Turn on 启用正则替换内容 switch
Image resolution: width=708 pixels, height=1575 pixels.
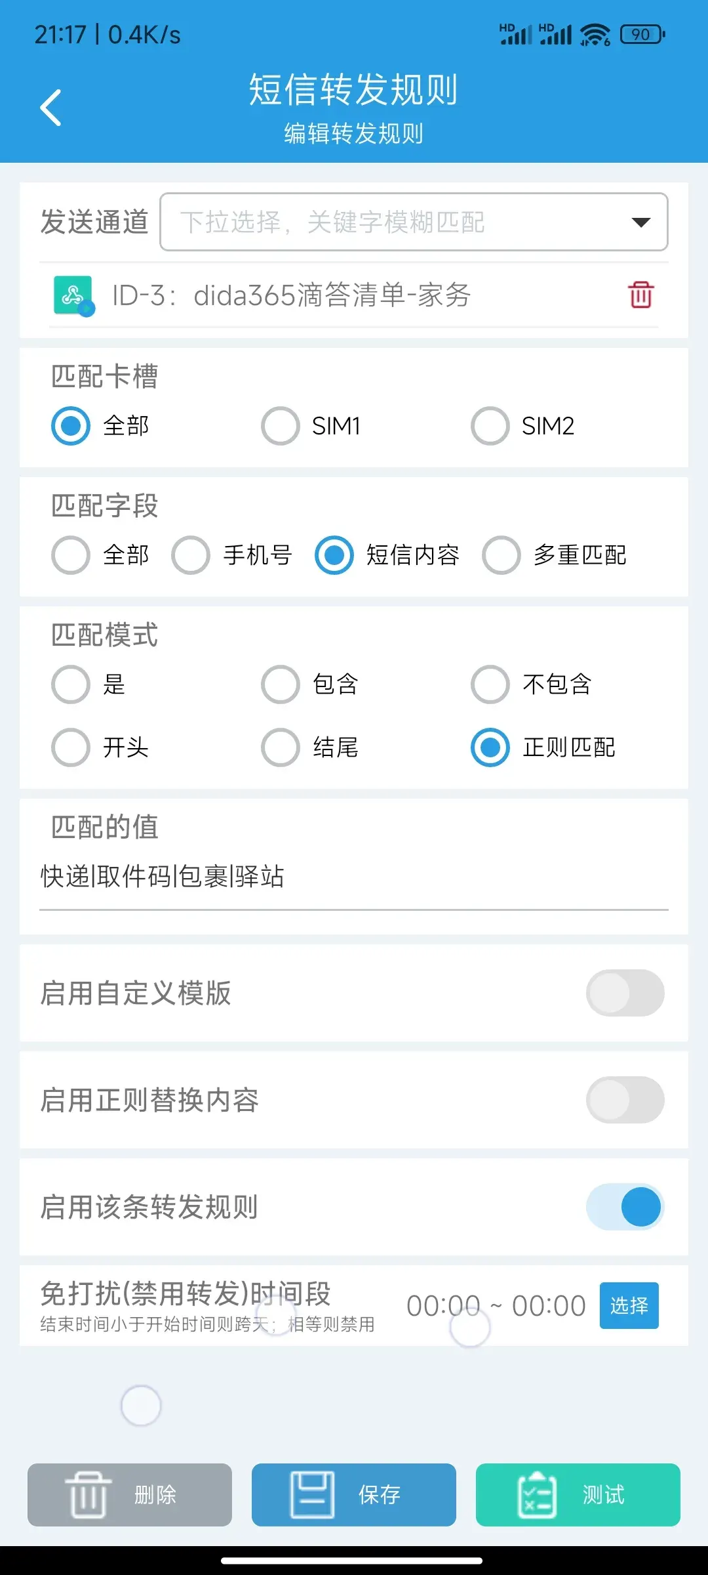pyautogui.click(x=625, y=1100)
